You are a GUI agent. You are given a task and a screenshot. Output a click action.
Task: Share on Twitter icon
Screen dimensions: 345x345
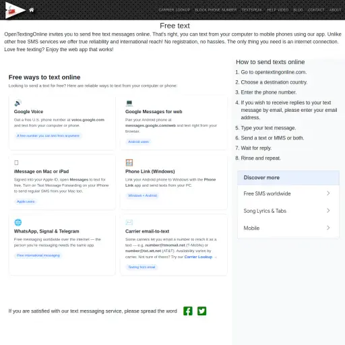[201, 311]
